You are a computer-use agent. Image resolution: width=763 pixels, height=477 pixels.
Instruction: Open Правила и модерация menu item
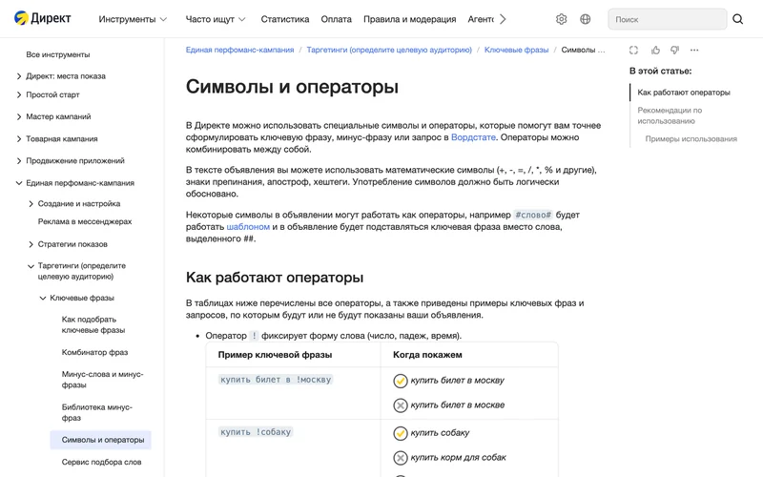point(410,19)
